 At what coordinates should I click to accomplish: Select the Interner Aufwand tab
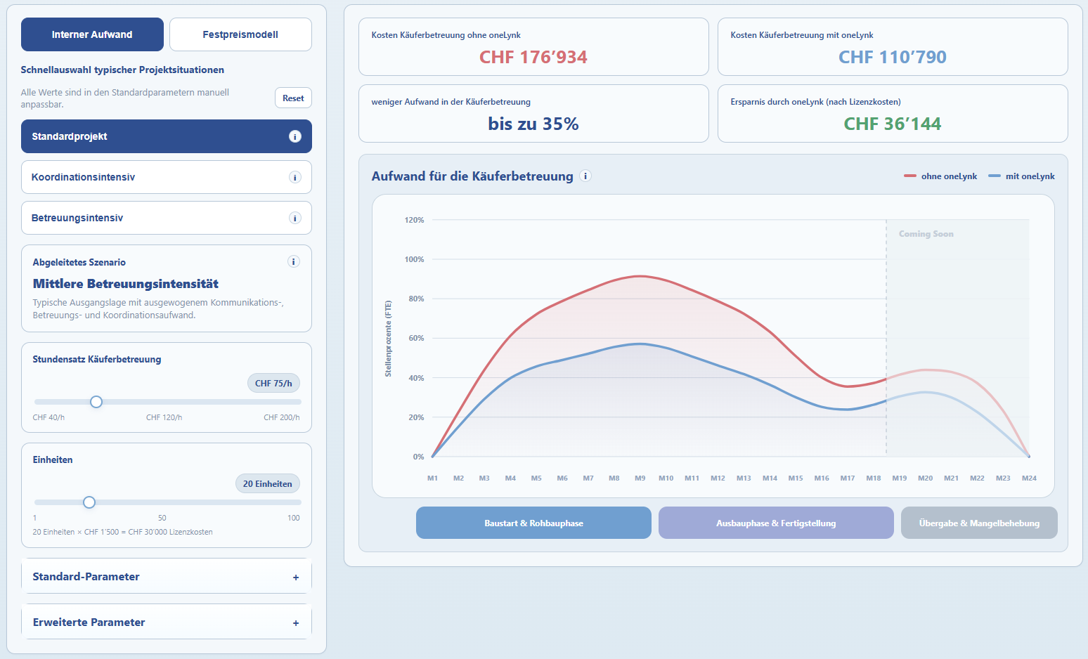click(92, 34)
